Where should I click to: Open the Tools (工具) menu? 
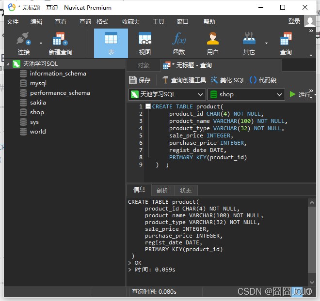159,22
